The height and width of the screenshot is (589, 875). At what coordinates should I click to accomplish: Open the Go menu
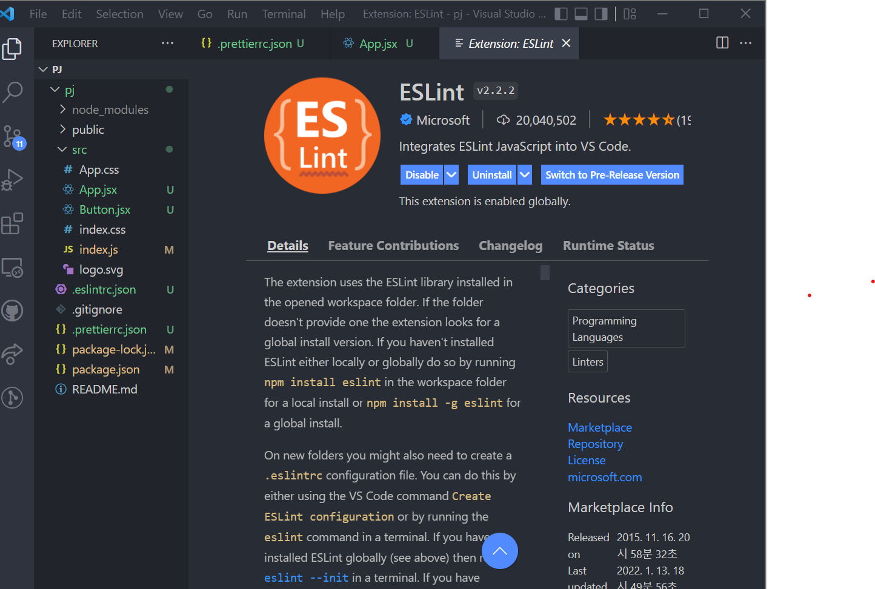click(205, 14)
